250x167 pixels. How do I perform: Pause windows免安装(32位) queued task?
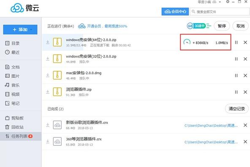[x=236, y=59]
